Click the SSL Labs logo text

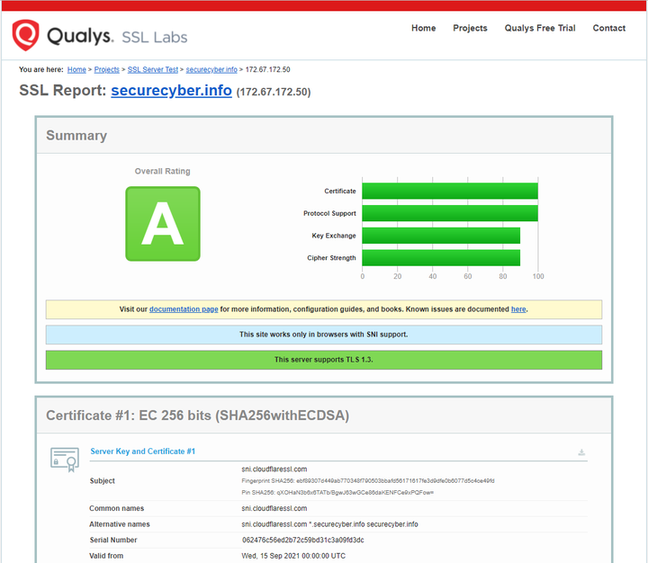click(155, 37)
